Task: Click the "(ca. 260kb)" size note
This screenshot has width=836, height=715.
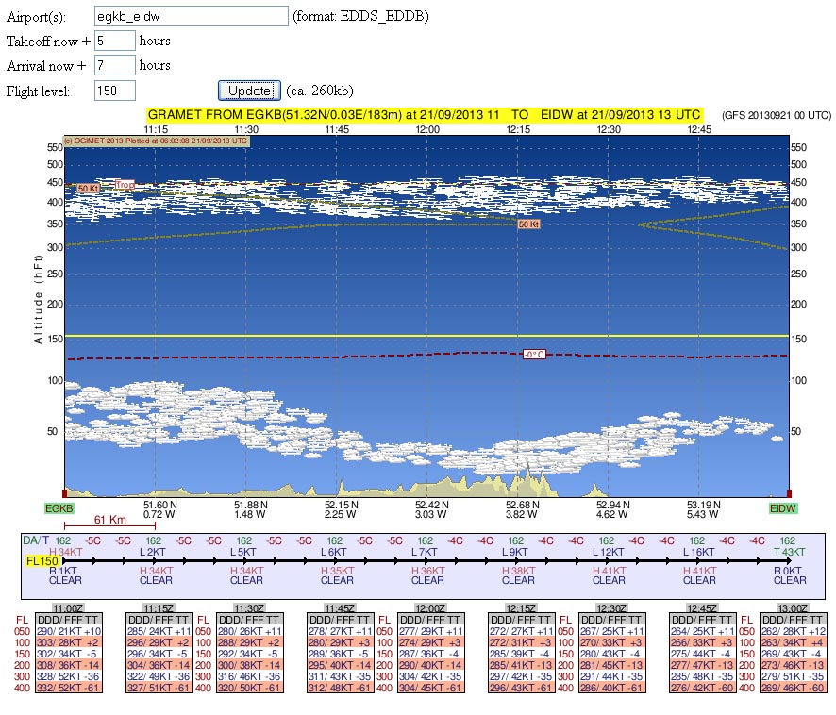Action: coord(319,91)
